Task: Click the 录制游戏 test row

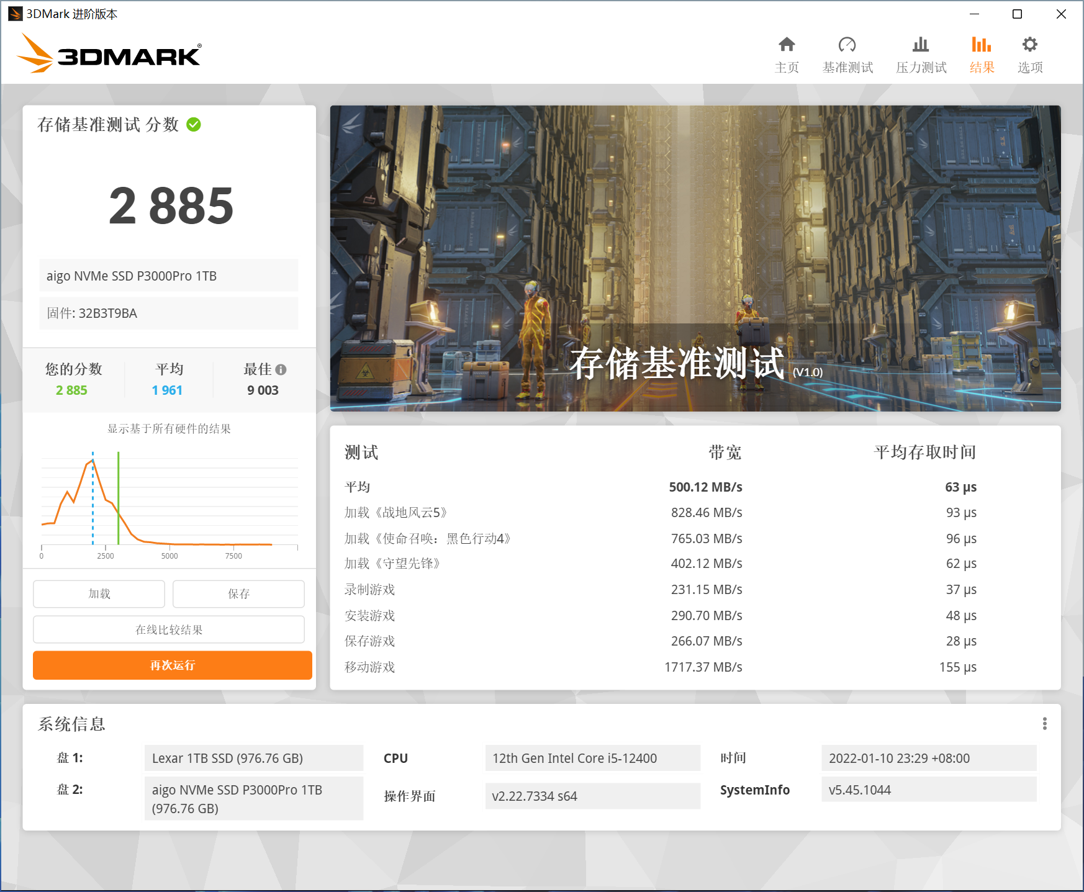Action: point(661,590)
